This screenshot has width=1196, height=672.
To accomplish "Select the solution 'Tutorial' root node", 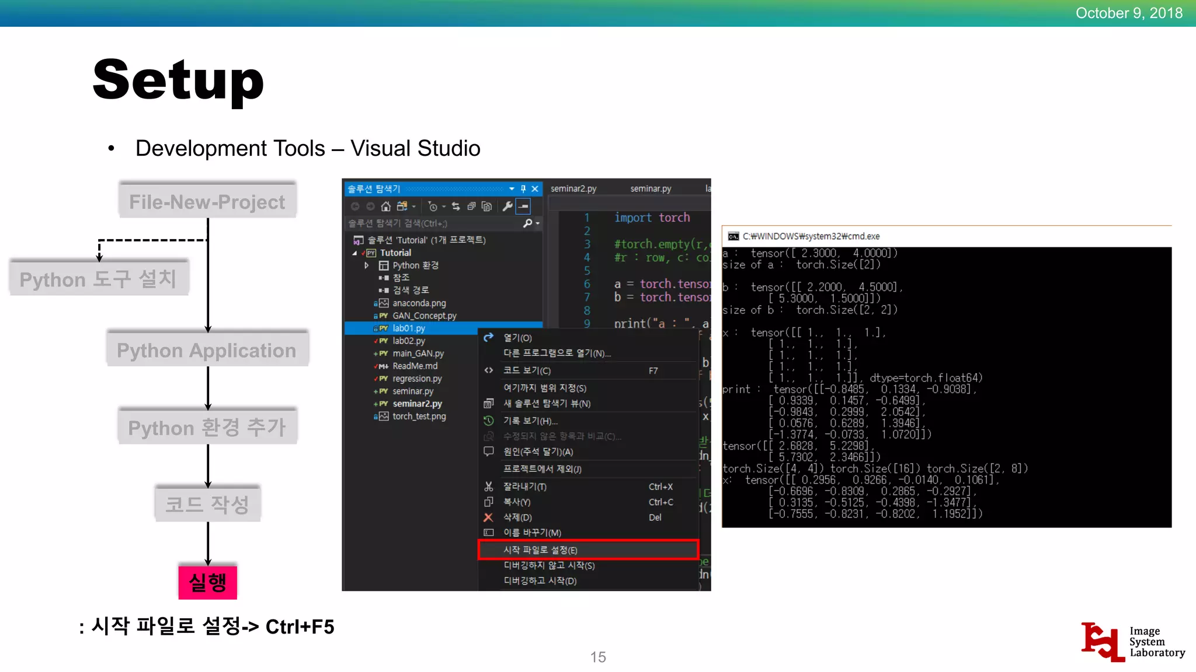I will click(419, 240).
